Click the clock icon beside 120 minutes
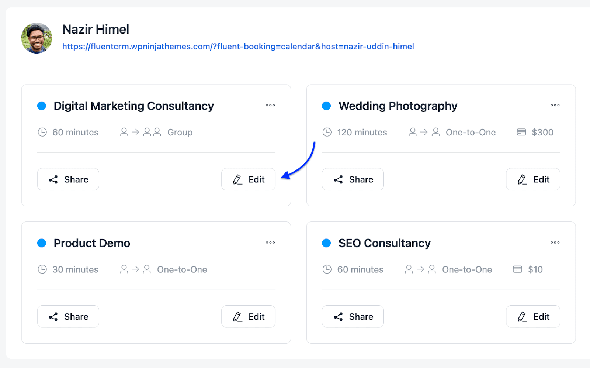 (327, 132)
